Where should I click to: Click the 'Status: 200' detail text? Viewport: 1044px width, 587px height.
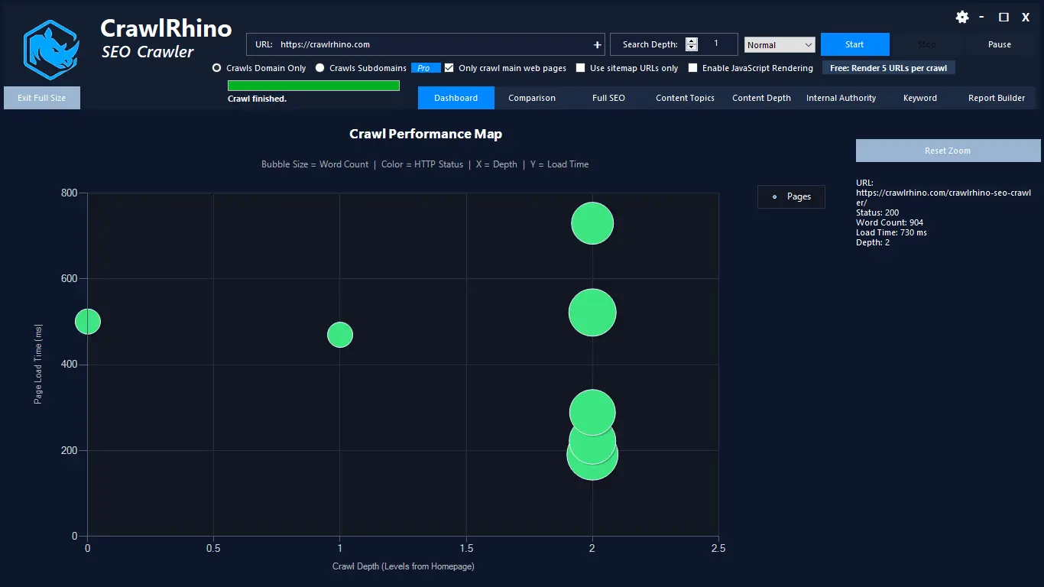(x=877, y=212)
